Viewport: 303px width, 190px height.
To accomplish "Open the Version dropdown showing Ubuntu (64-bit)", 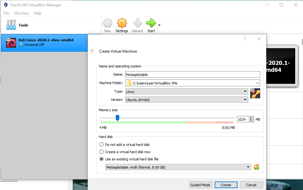I will pos(187,100).
